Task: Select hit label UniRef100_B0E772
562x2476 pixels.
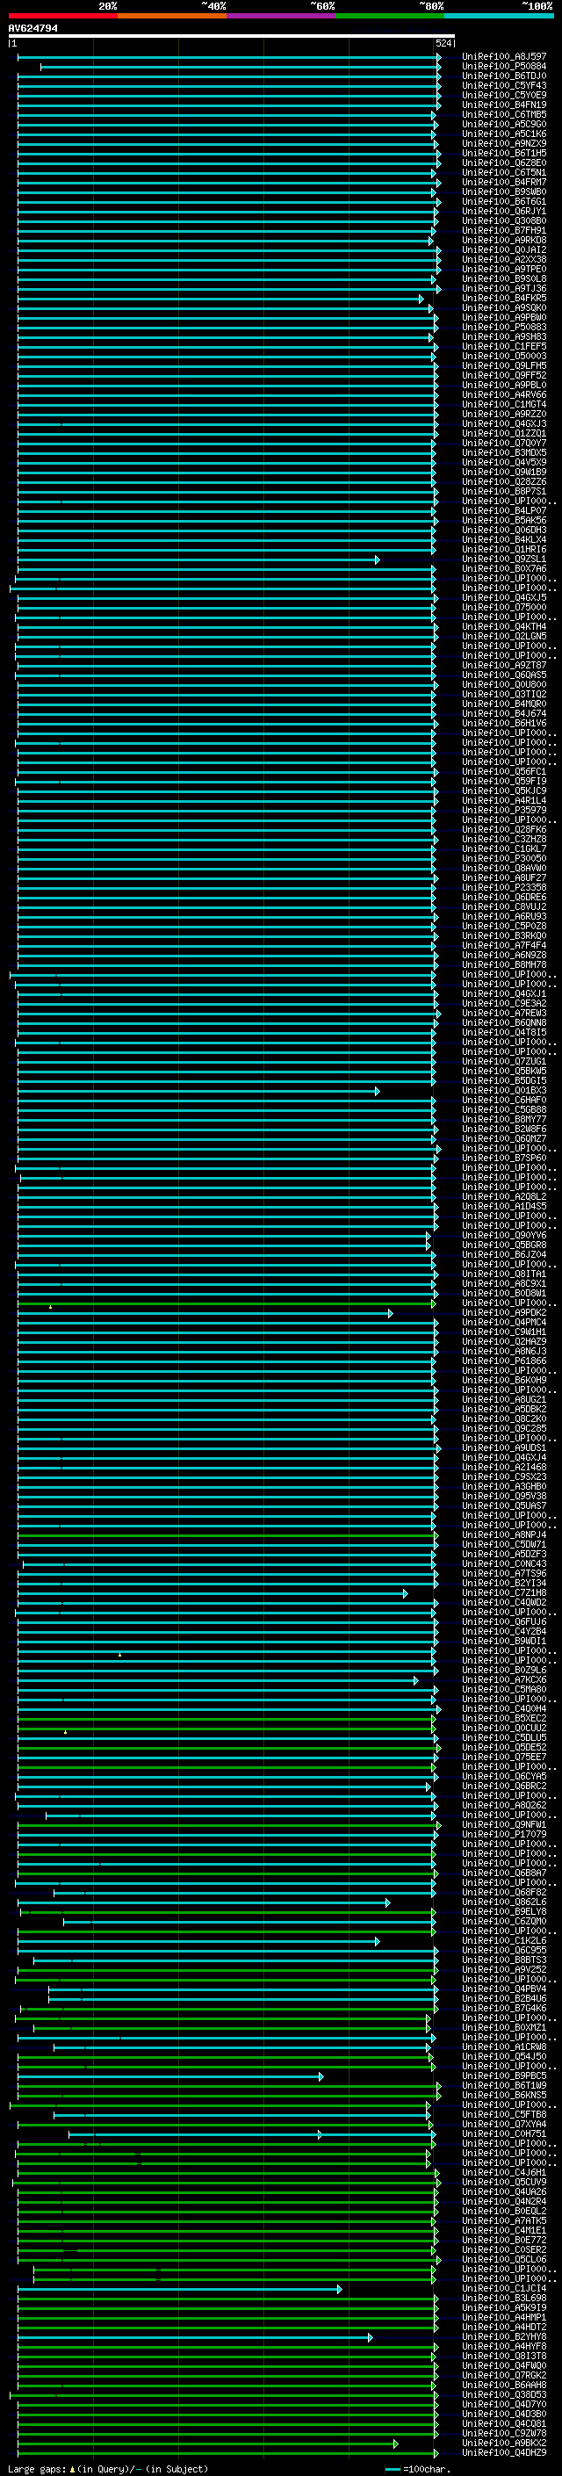Action: click(503, 2240)
